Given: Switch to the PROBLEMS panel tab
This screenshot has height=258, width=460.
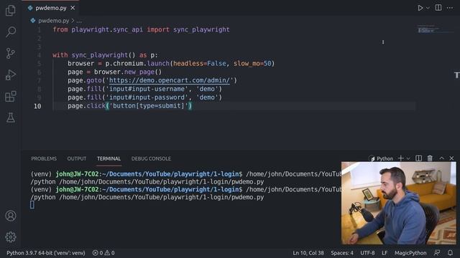Looking at the screenshot, I should click(x=44, y=158).
